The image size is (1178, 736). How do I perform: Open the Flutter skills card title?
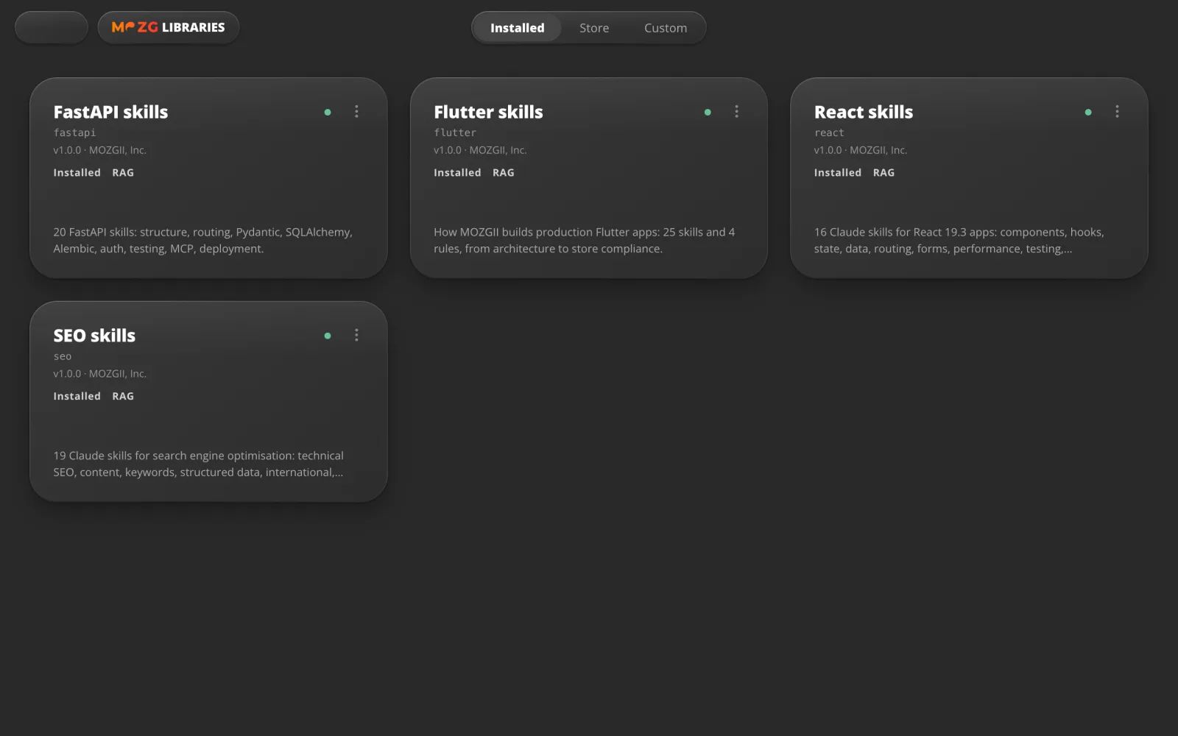(488, 112)
